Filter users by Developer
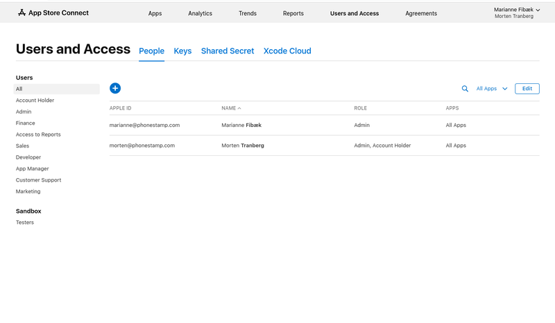 (28, 157)
